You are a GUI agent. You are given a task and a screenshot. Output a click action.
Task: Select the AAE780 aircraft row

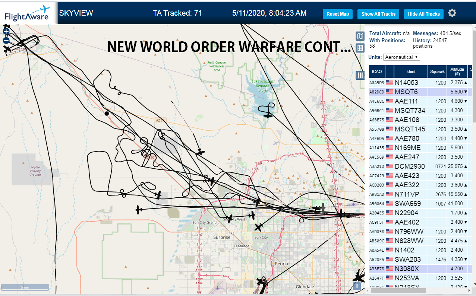tap(420, 139)
